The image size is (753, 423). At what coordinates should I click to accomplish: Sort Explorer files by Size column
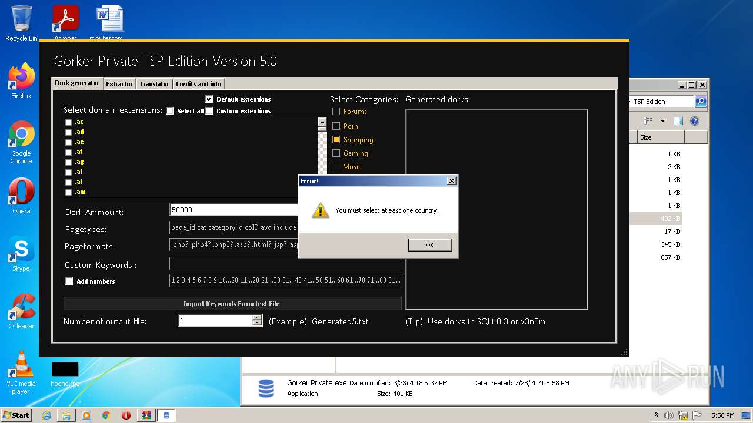[x=661, y=137]
